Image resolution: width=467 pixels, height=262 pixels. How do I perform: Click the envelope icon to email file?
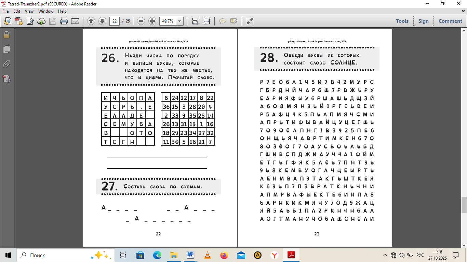[75, 21]
